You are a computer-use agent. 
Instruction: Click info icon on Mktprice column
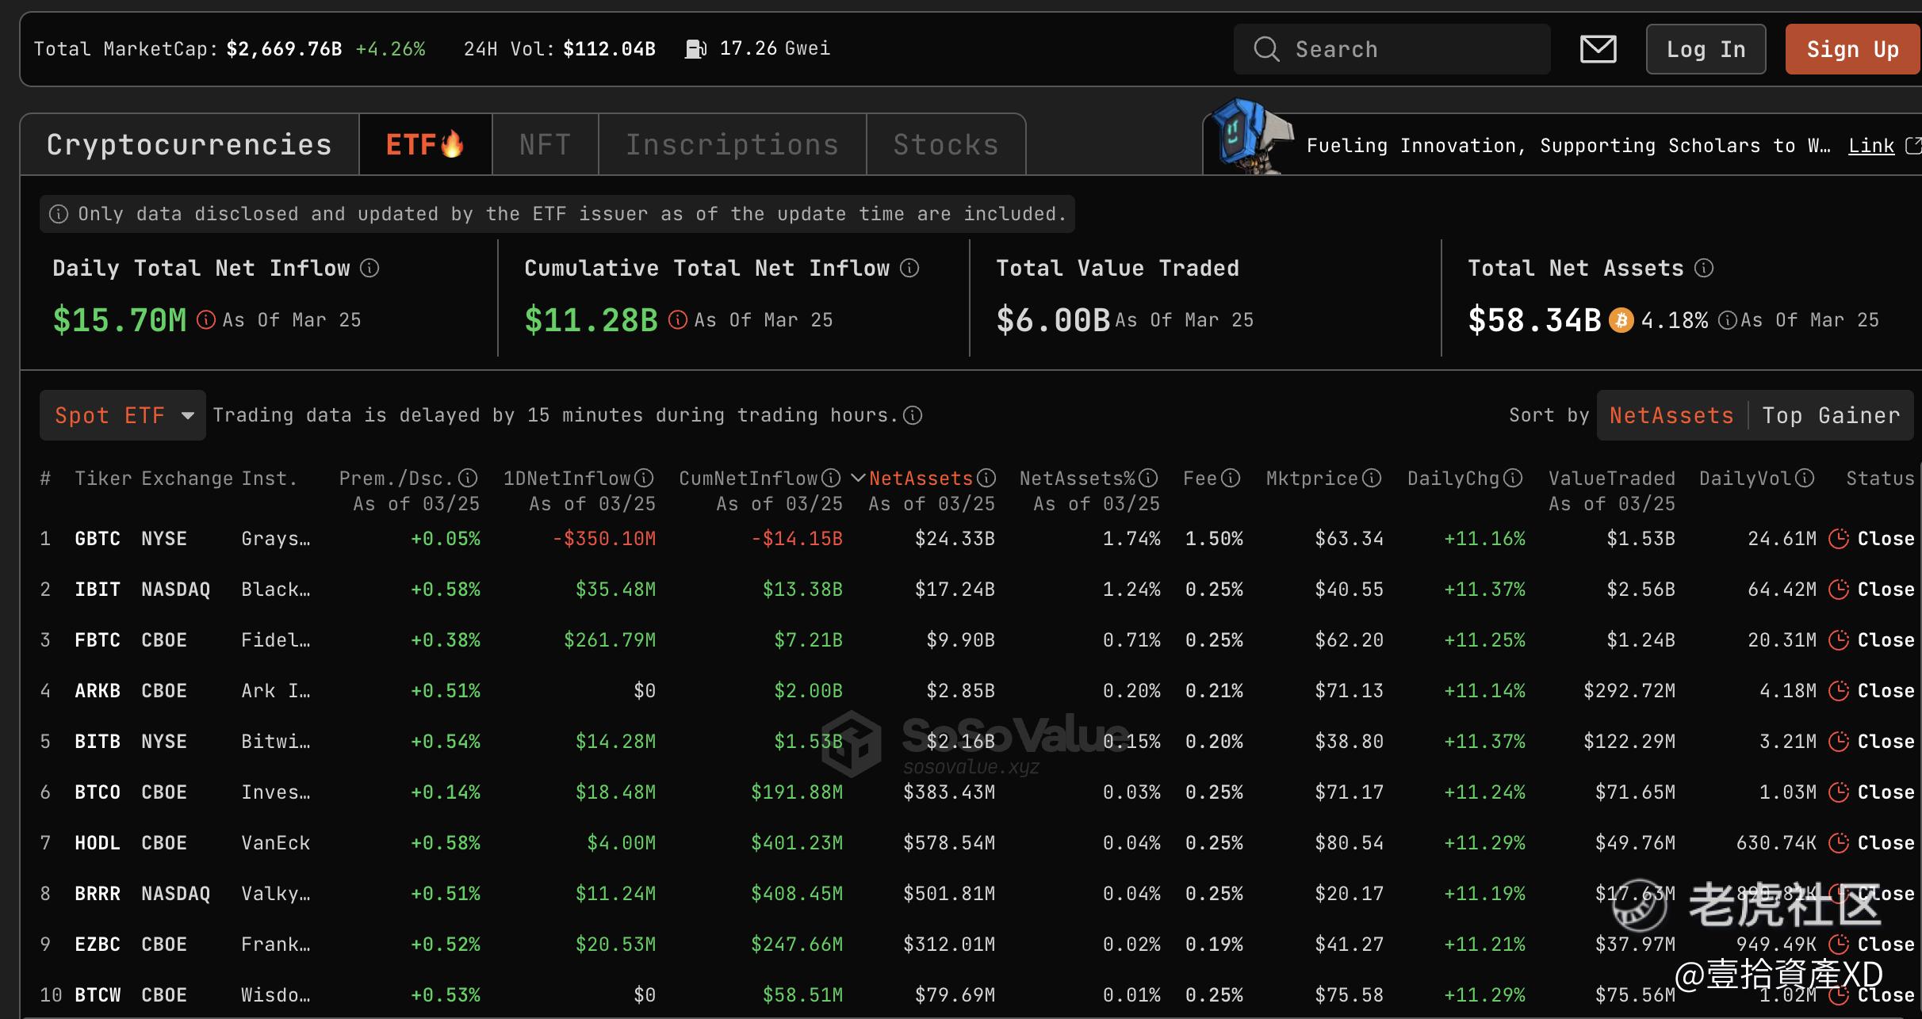[1372, 478]
